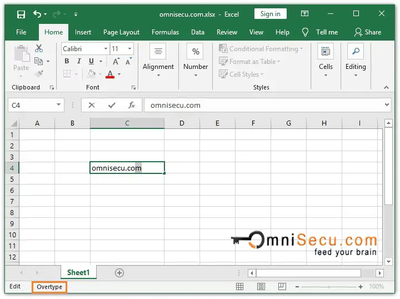Viewport: 400px width, 299px height.
Task: Open the Undo history dropdown arrow
Action: click(45, 14)
